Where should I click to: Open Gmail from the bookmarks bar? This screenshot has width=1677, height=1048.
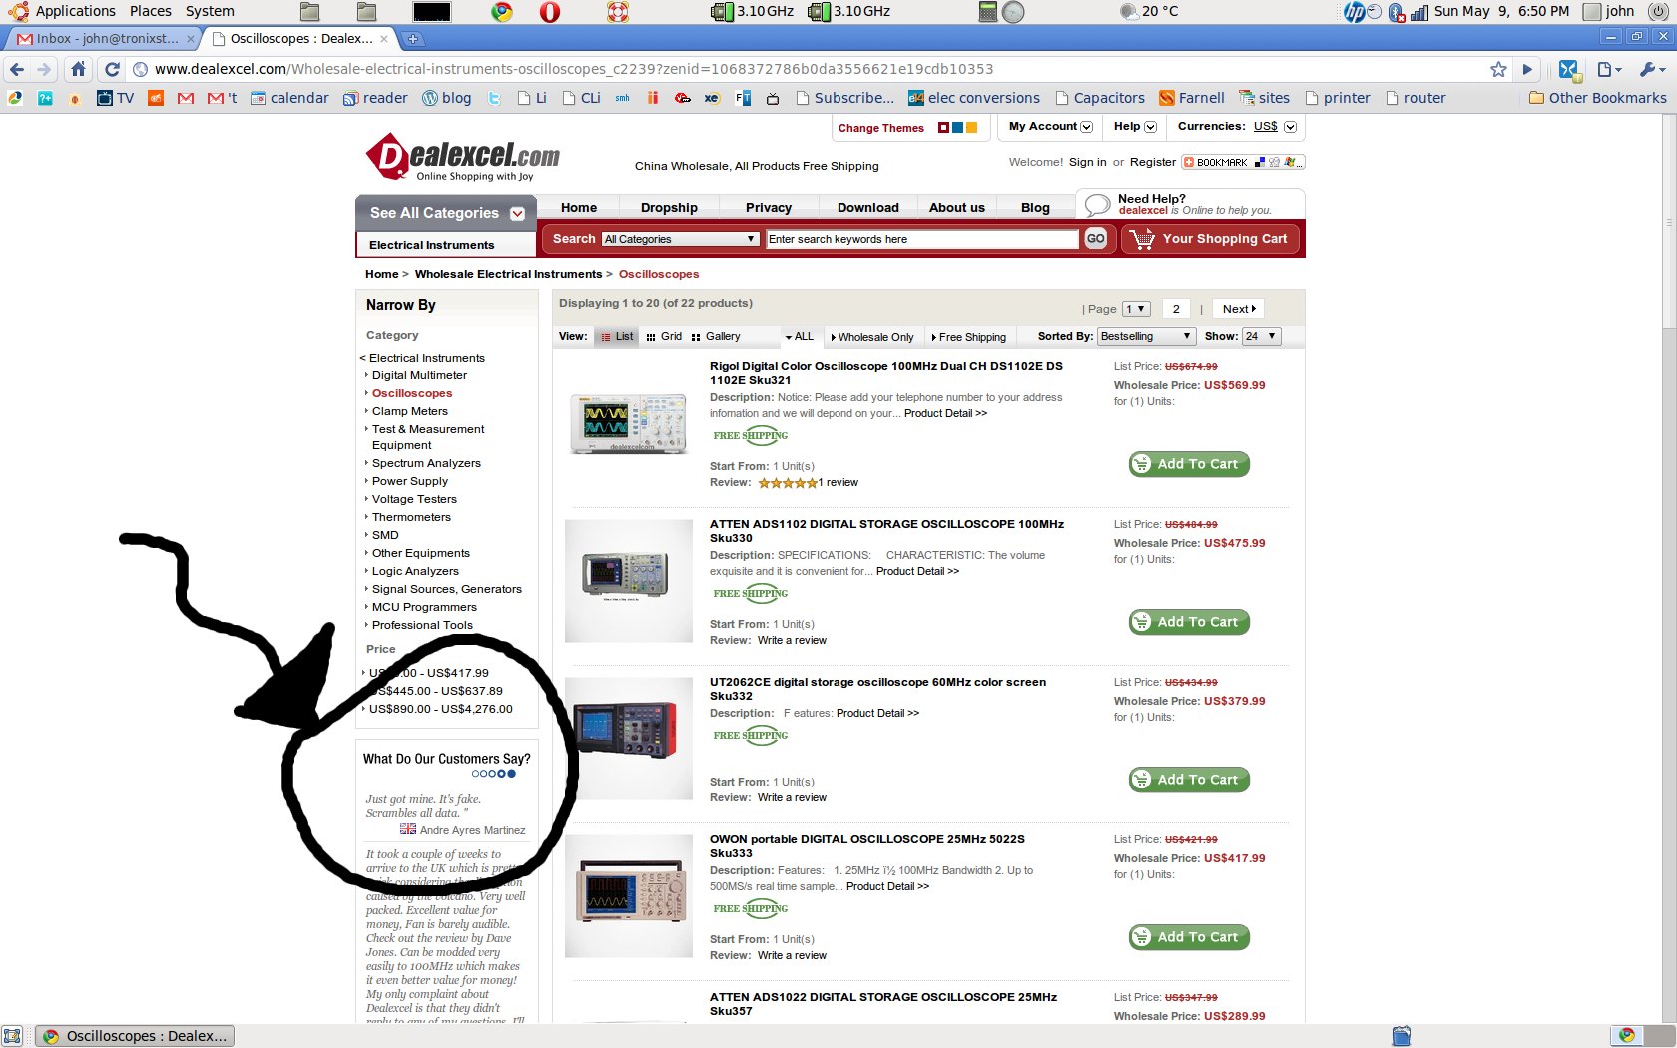pos(185,97)
